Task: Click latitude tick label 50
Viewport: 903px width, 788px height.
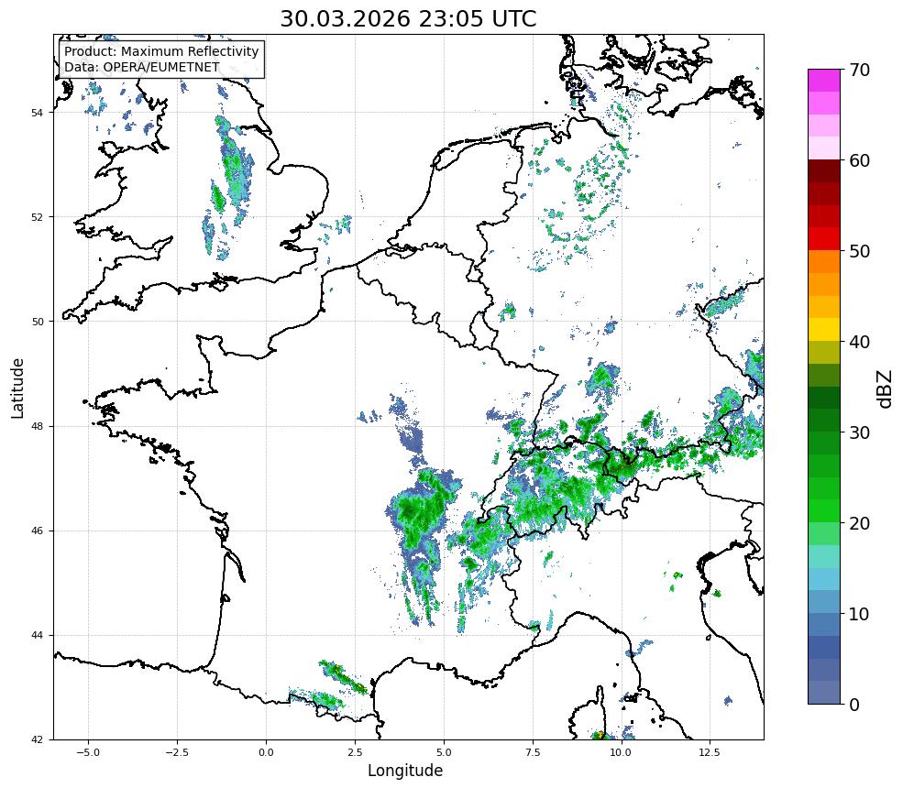Action: (37, 322)
